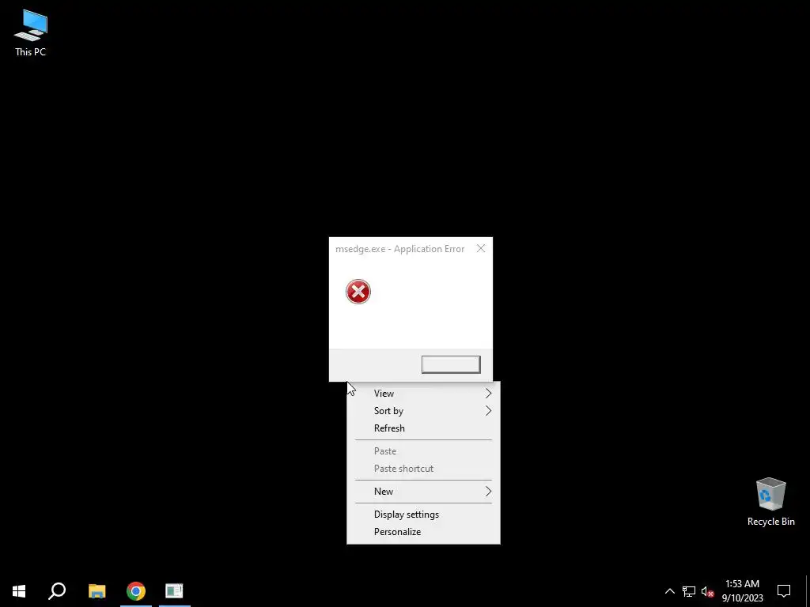The height and width of the screenshot is (607, 810).
Task: Select the Recycle Bin desktop icon
Action: (770, 502)
